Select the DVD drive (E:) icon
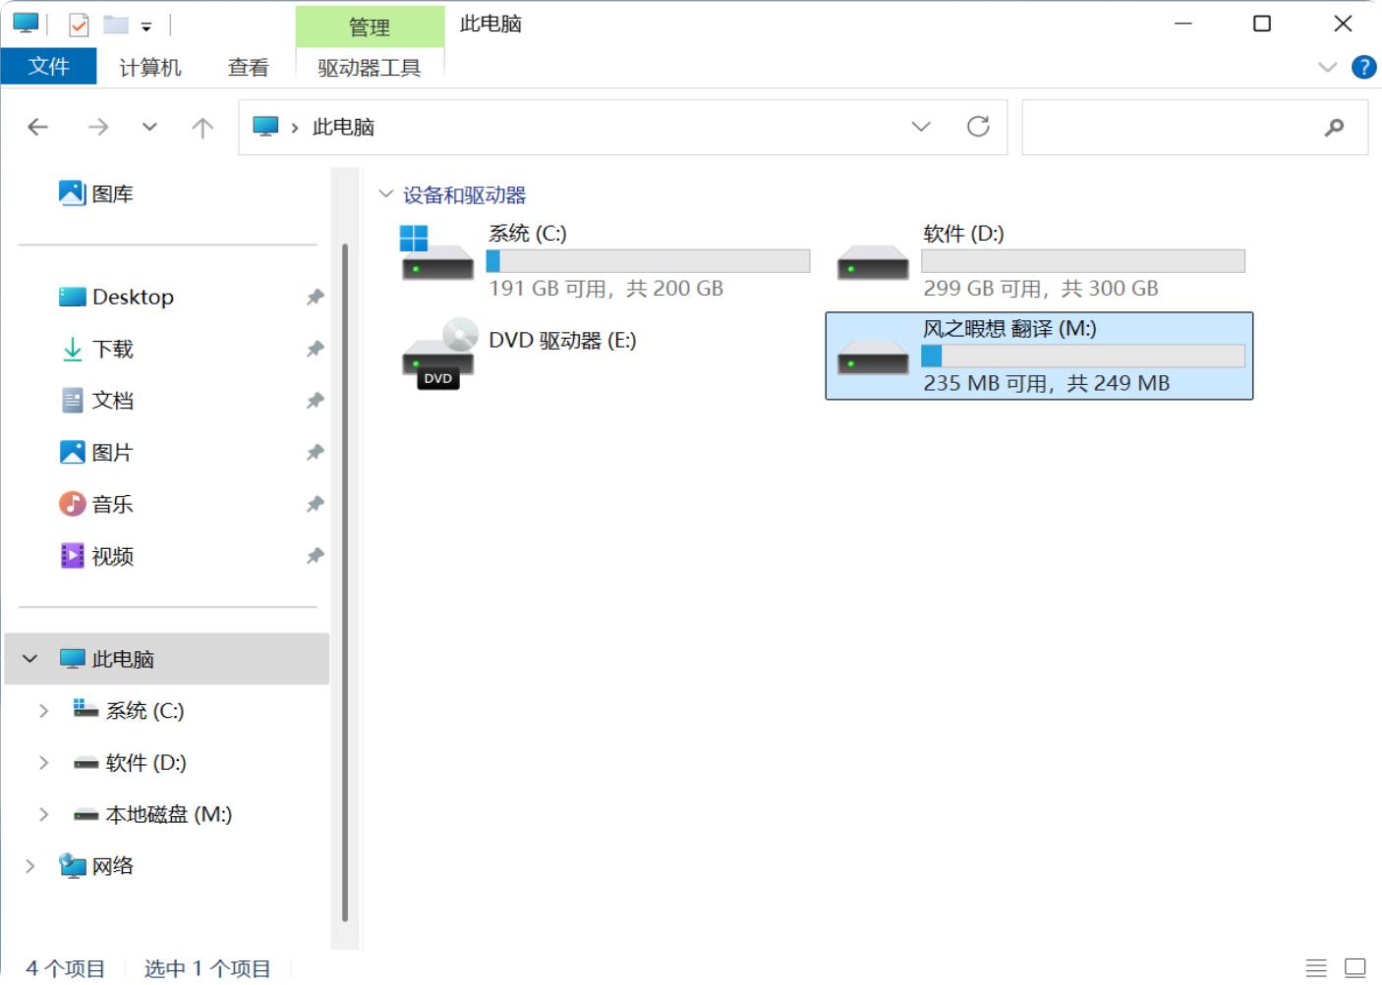1382x985 pixels. (438, 354)
